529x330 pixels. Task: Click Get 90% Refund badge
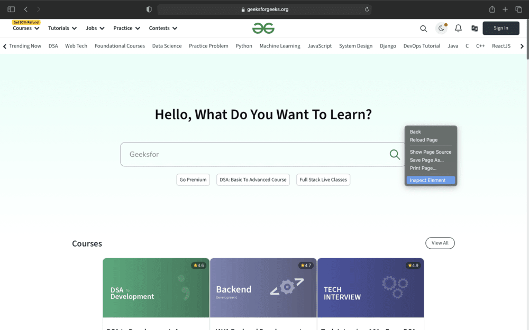[26, 22]
